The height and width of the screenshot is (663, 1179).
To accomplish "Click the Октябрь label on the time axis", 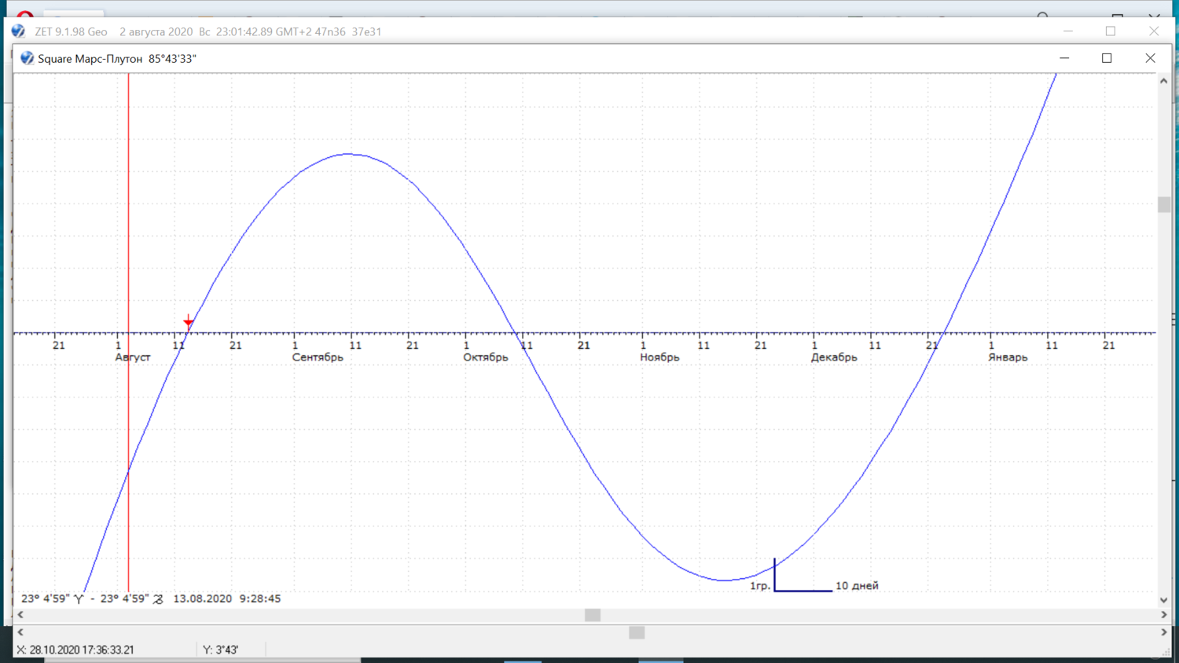I will (x=485, y=357).
